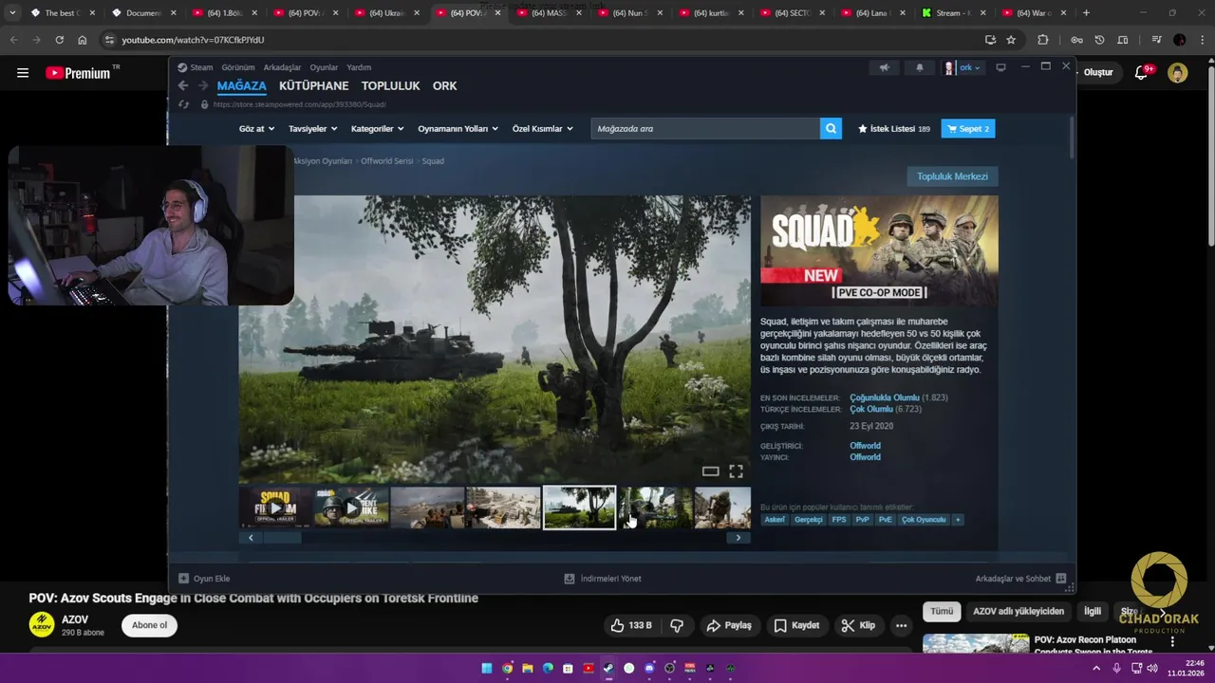The image size is (1215, 683).
Task: Move the Squad thumbnail strip right with its arrow
Action: tap(738, 538)
